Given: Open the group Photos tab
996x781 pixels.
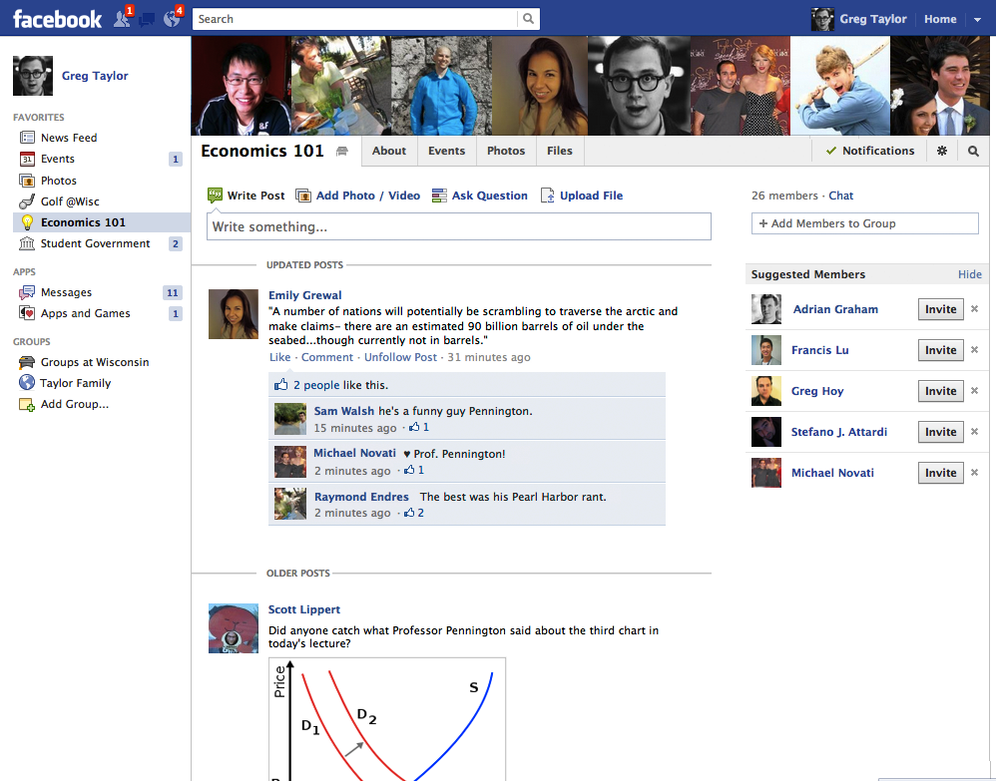Looking at the screenshot, I should tap(506, 152).
